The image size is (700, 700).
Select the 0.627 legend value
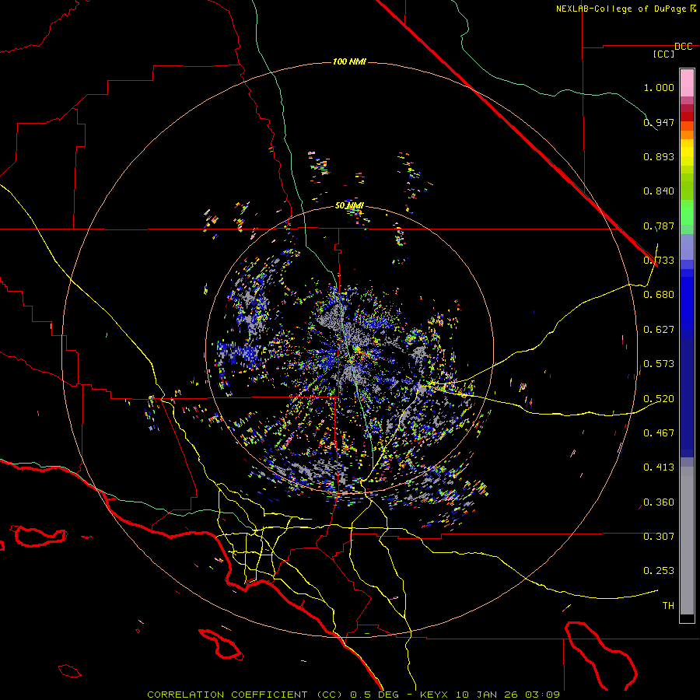point(659,330)
